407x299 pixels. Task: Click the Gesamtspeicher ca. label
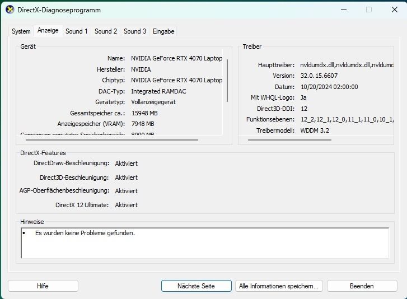(x=97, y=113)
